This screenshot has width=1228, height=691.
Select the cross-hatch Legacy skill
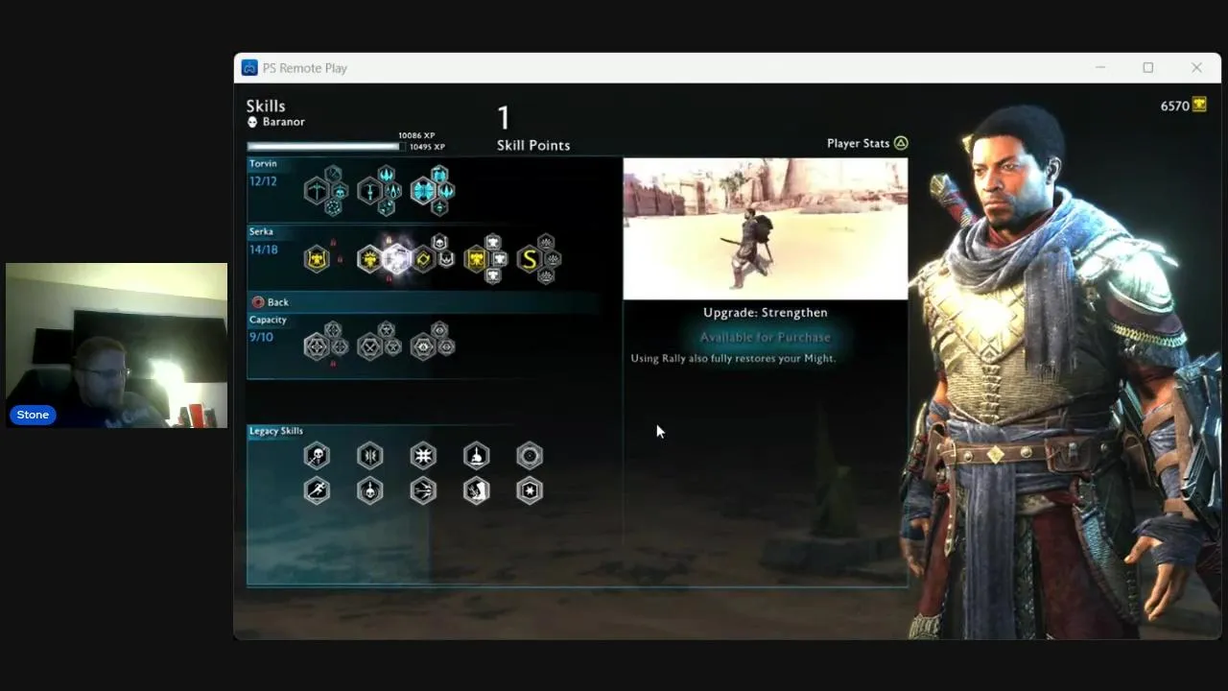[x=423, y=456]
